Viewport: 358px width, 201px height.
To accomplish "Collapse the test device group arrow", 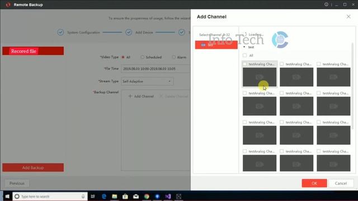I will click(x=244, y=47).
